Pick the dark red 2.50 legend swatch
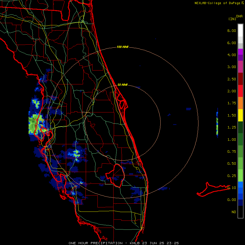The width and height of the screenshot is (245, 245). coord(240,79)
